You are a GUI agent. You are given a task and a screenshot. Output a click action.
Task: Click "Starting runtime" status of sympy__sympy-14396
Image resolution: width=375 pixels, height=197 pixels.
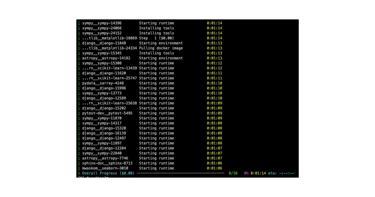(157, 23)
